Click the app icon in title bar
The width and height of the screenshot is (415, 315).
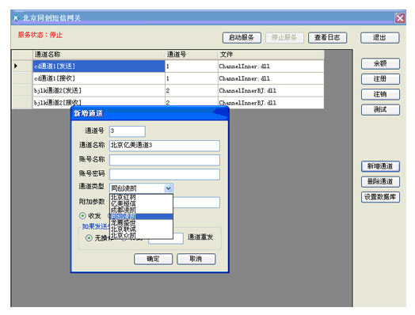pos(17,18)
